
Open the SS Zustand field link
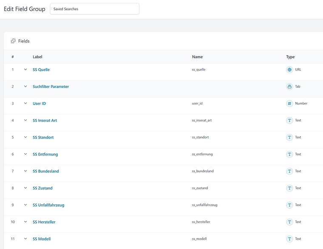point(42,188)
